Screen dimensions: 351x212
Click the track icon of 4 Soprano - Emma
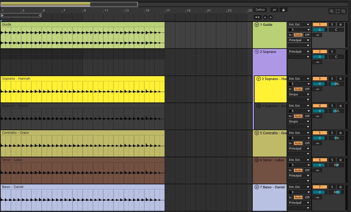(259, 106)
